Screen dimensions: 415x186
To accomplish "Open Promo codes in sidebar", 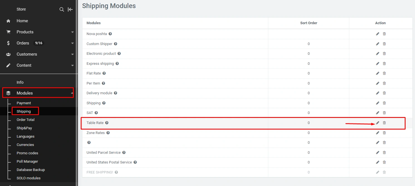I will coord(27,153).
